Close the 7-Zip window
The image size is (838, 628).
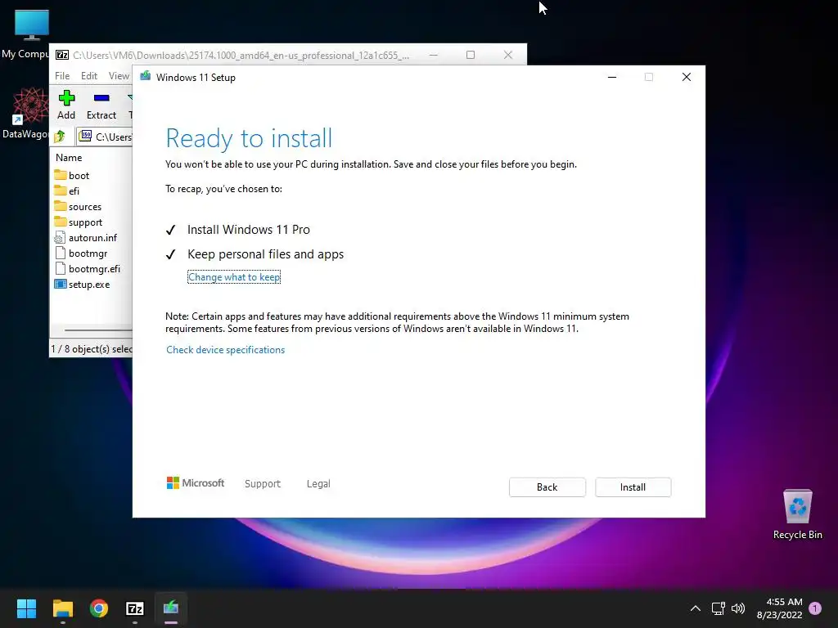coord(507,55)
